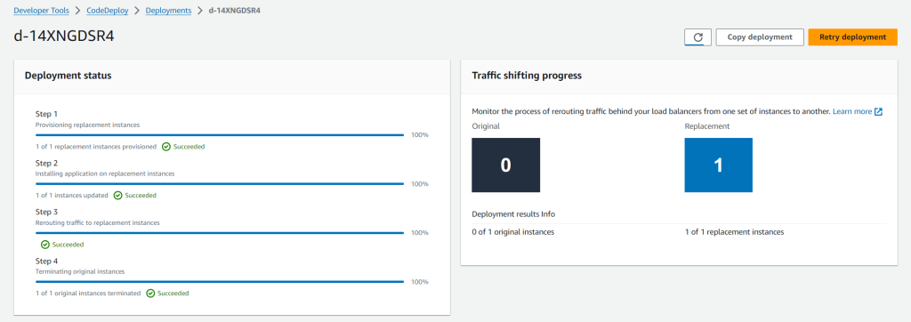Image resolution: width=911 pixels, height=322 pixels.
Task: Click the d-14XNGDSR4 breadcrumb item
Action: 234,11
